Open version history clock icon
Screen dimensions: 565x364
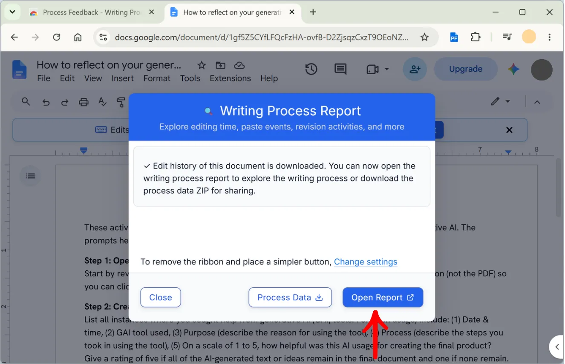click(x=311, y=69)
